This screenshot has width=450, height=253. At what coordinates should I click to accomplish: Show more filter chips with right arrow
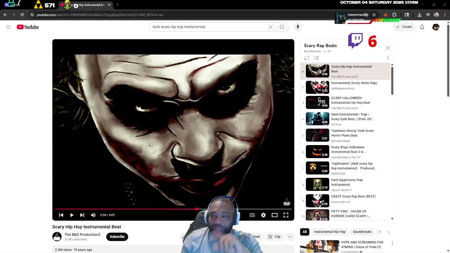388,232
